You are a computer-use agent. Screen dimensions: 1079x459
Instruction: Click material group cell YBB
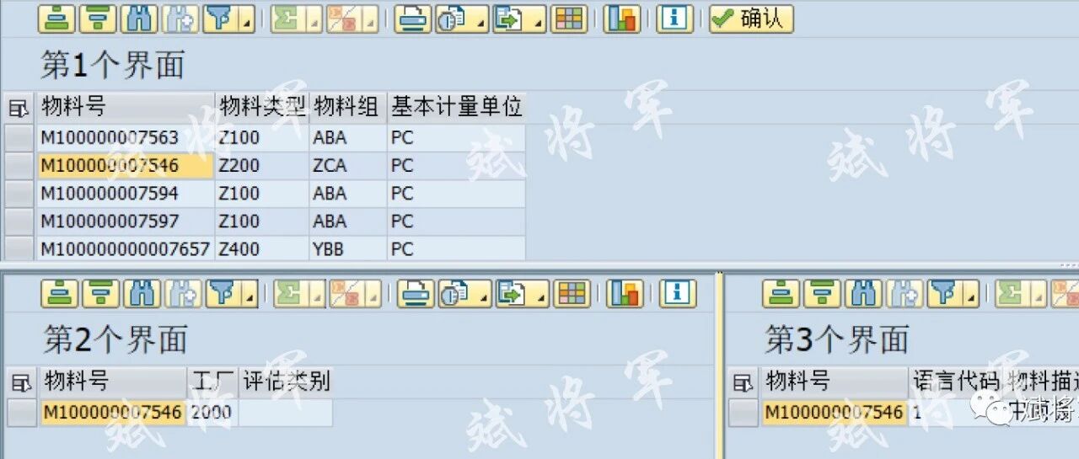click(348, 249)
